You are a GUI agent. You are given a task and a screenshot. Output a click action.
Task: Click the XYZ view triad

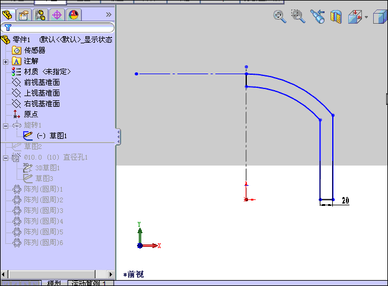[148, 236]
